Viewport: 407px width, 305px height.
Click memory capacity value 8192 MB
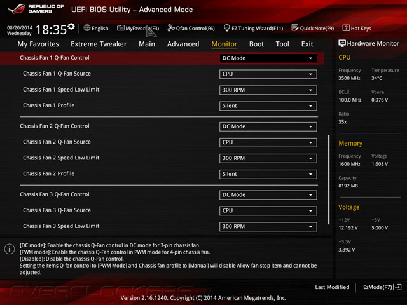tap(348, 186)
